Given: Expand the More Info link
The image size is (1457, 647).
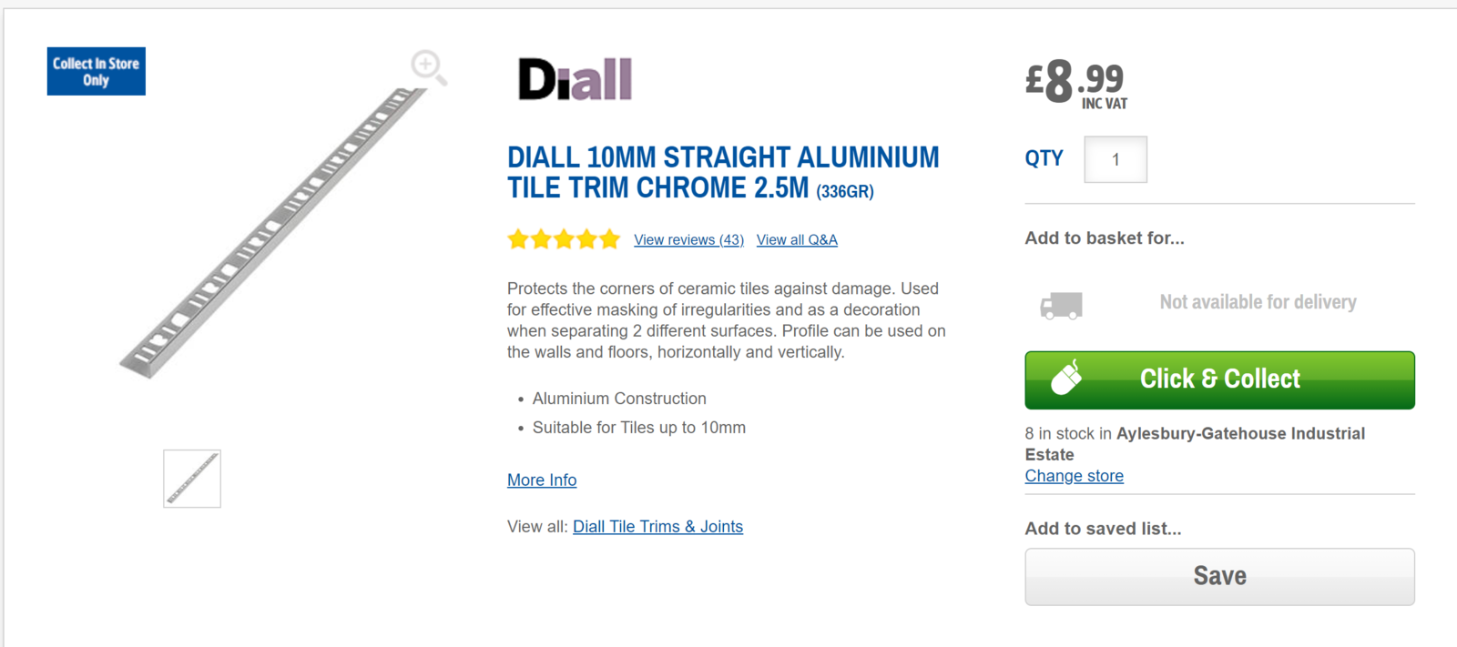Looking at the screenshot, I should (542, 480).
